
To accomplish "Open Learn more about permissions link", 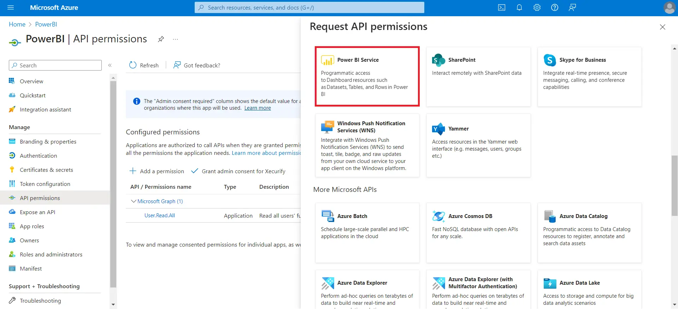I will (266, 153).
